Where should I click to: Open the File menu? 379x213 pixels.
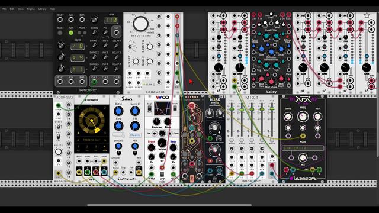pos(4,9)
